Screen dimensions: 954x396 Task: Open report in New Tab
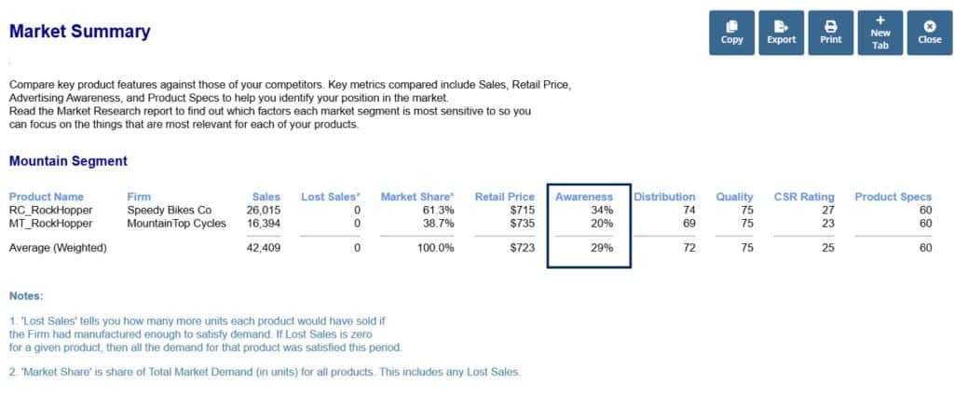(x=880, y=34)
